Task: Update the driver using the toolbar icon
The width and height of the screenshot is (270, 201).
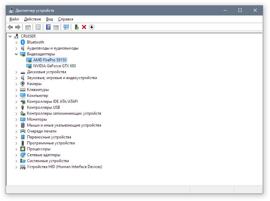Action: (x=76, y=27)
